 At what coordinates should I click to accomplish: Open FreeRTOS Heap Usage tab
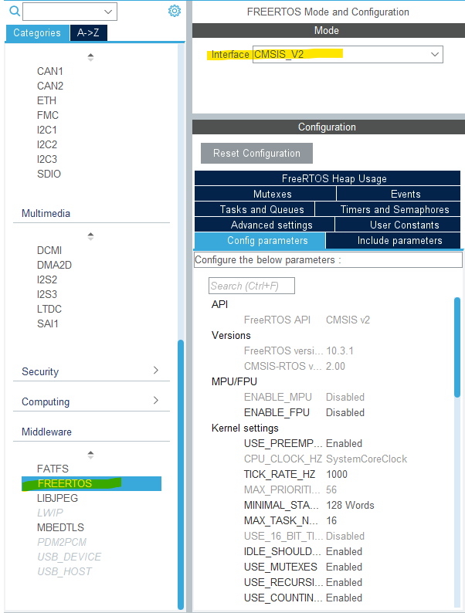(x=328, y=178)
